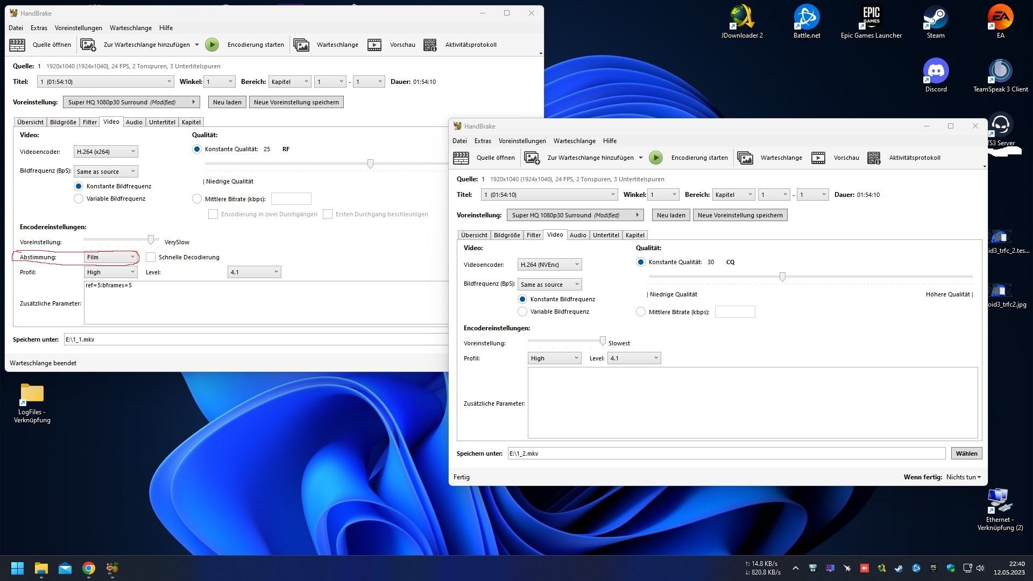Click Quelle öffnen icon in back HandBrake window
This screenshot has width=1033, height=581.
[17, 45]
